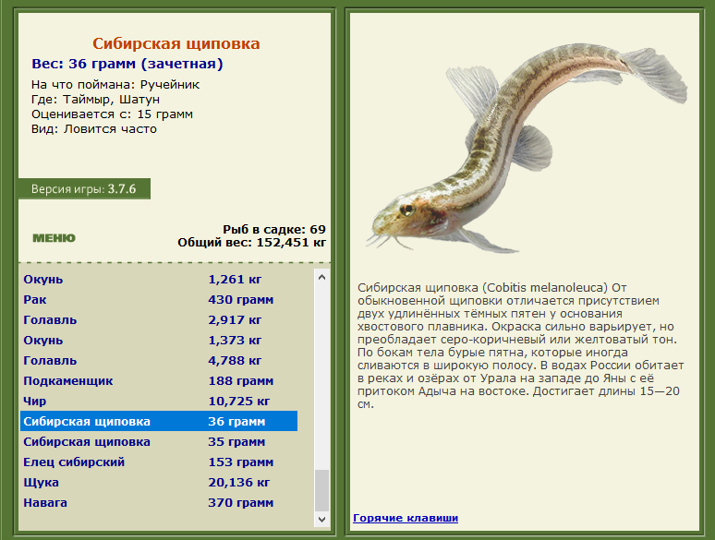Click the fish list scrollbar thumb
Image resolution: width=715 pixels, height=540 pixels.
click(x=321, y=490)
